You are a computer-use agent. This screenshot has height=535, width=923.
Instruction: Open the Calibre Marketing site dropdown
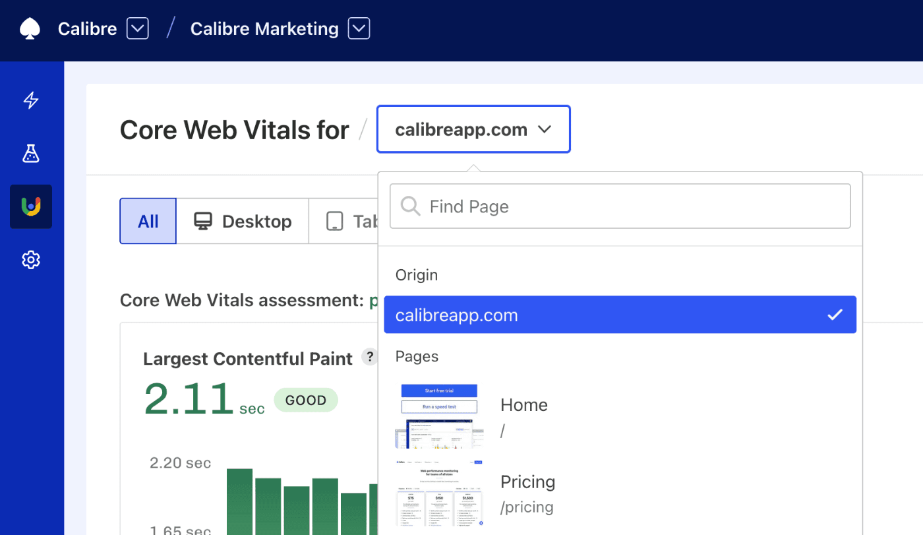(359, 28)
